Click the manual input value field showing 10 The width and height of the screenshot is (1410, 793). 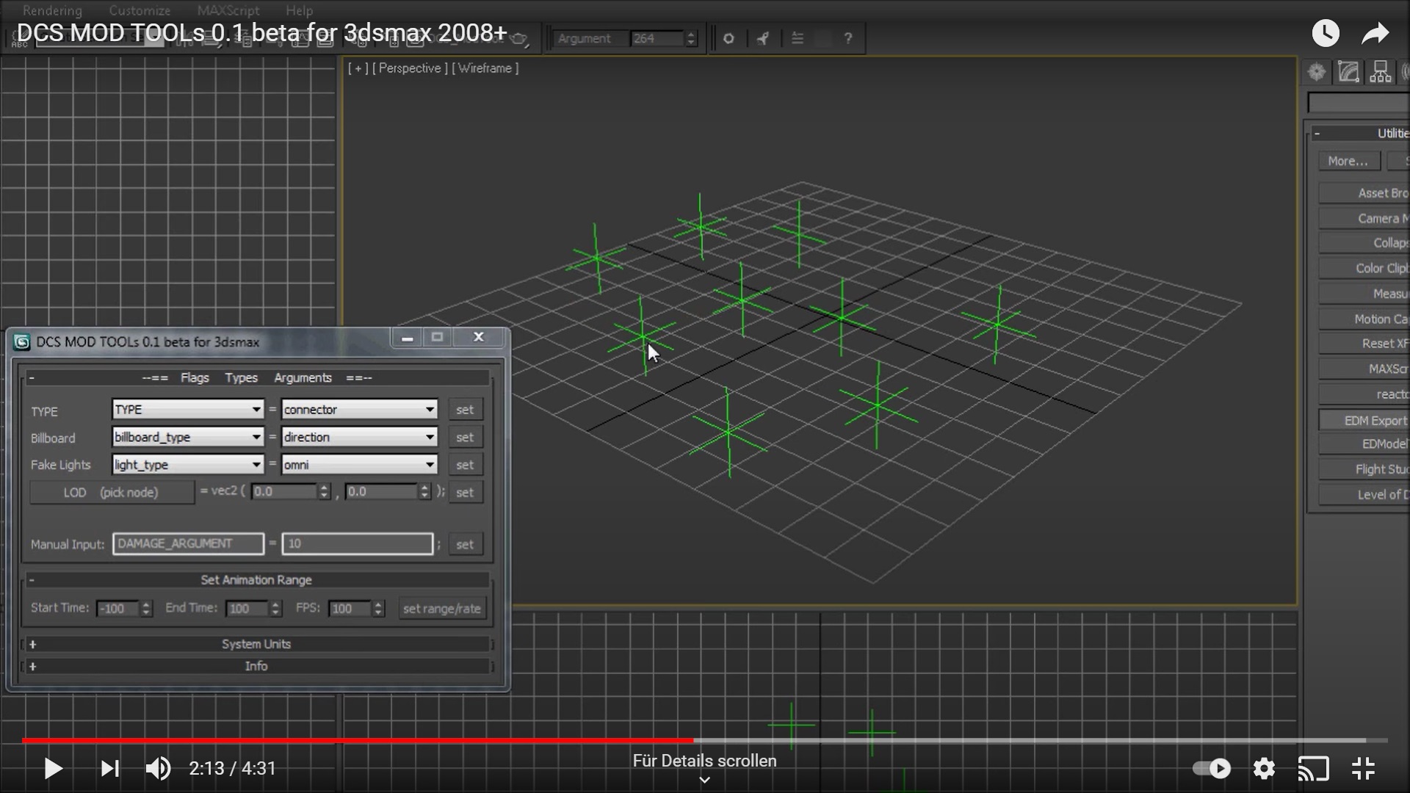pyautogui.click(x=358, y=543)
